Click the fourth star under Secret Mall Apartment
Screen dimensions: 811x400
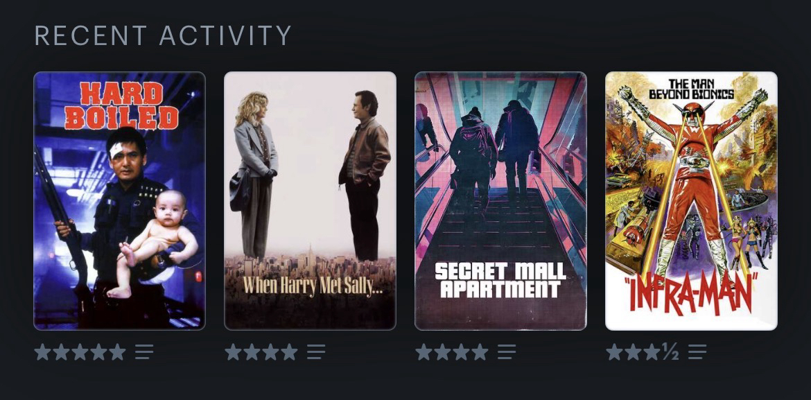(x=480, y=352)
